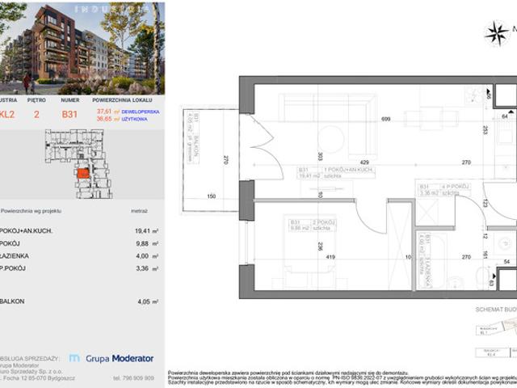Click the round table symbol in the living room
This screenshot has height=388, width=517.
[330, 140]
